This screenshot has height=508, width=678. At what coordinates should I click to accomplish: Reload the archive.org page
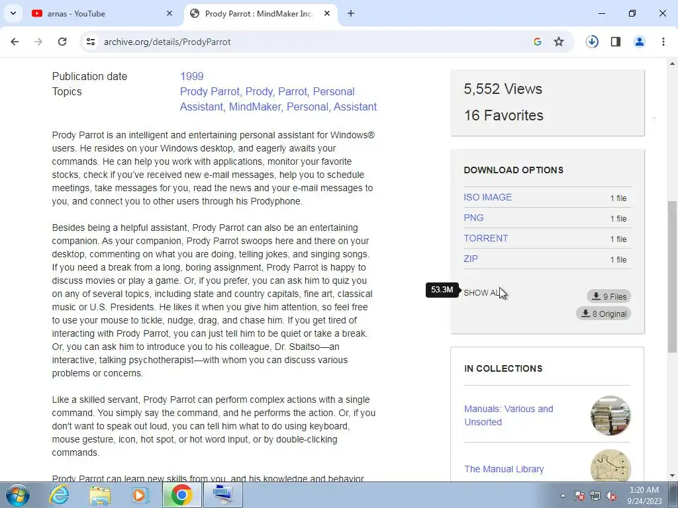(62, 42)
